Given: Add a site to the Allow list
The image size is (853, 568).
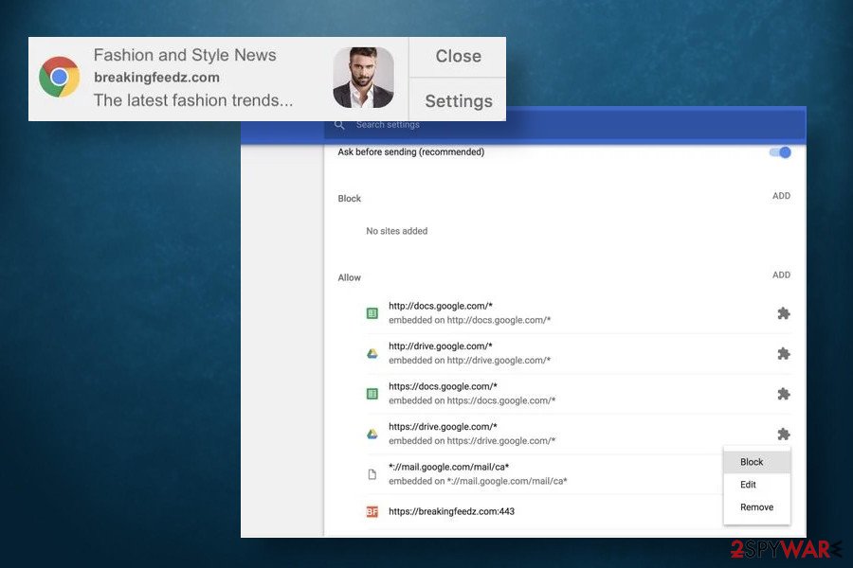Looking at the screenshot, I should point(781,275).
